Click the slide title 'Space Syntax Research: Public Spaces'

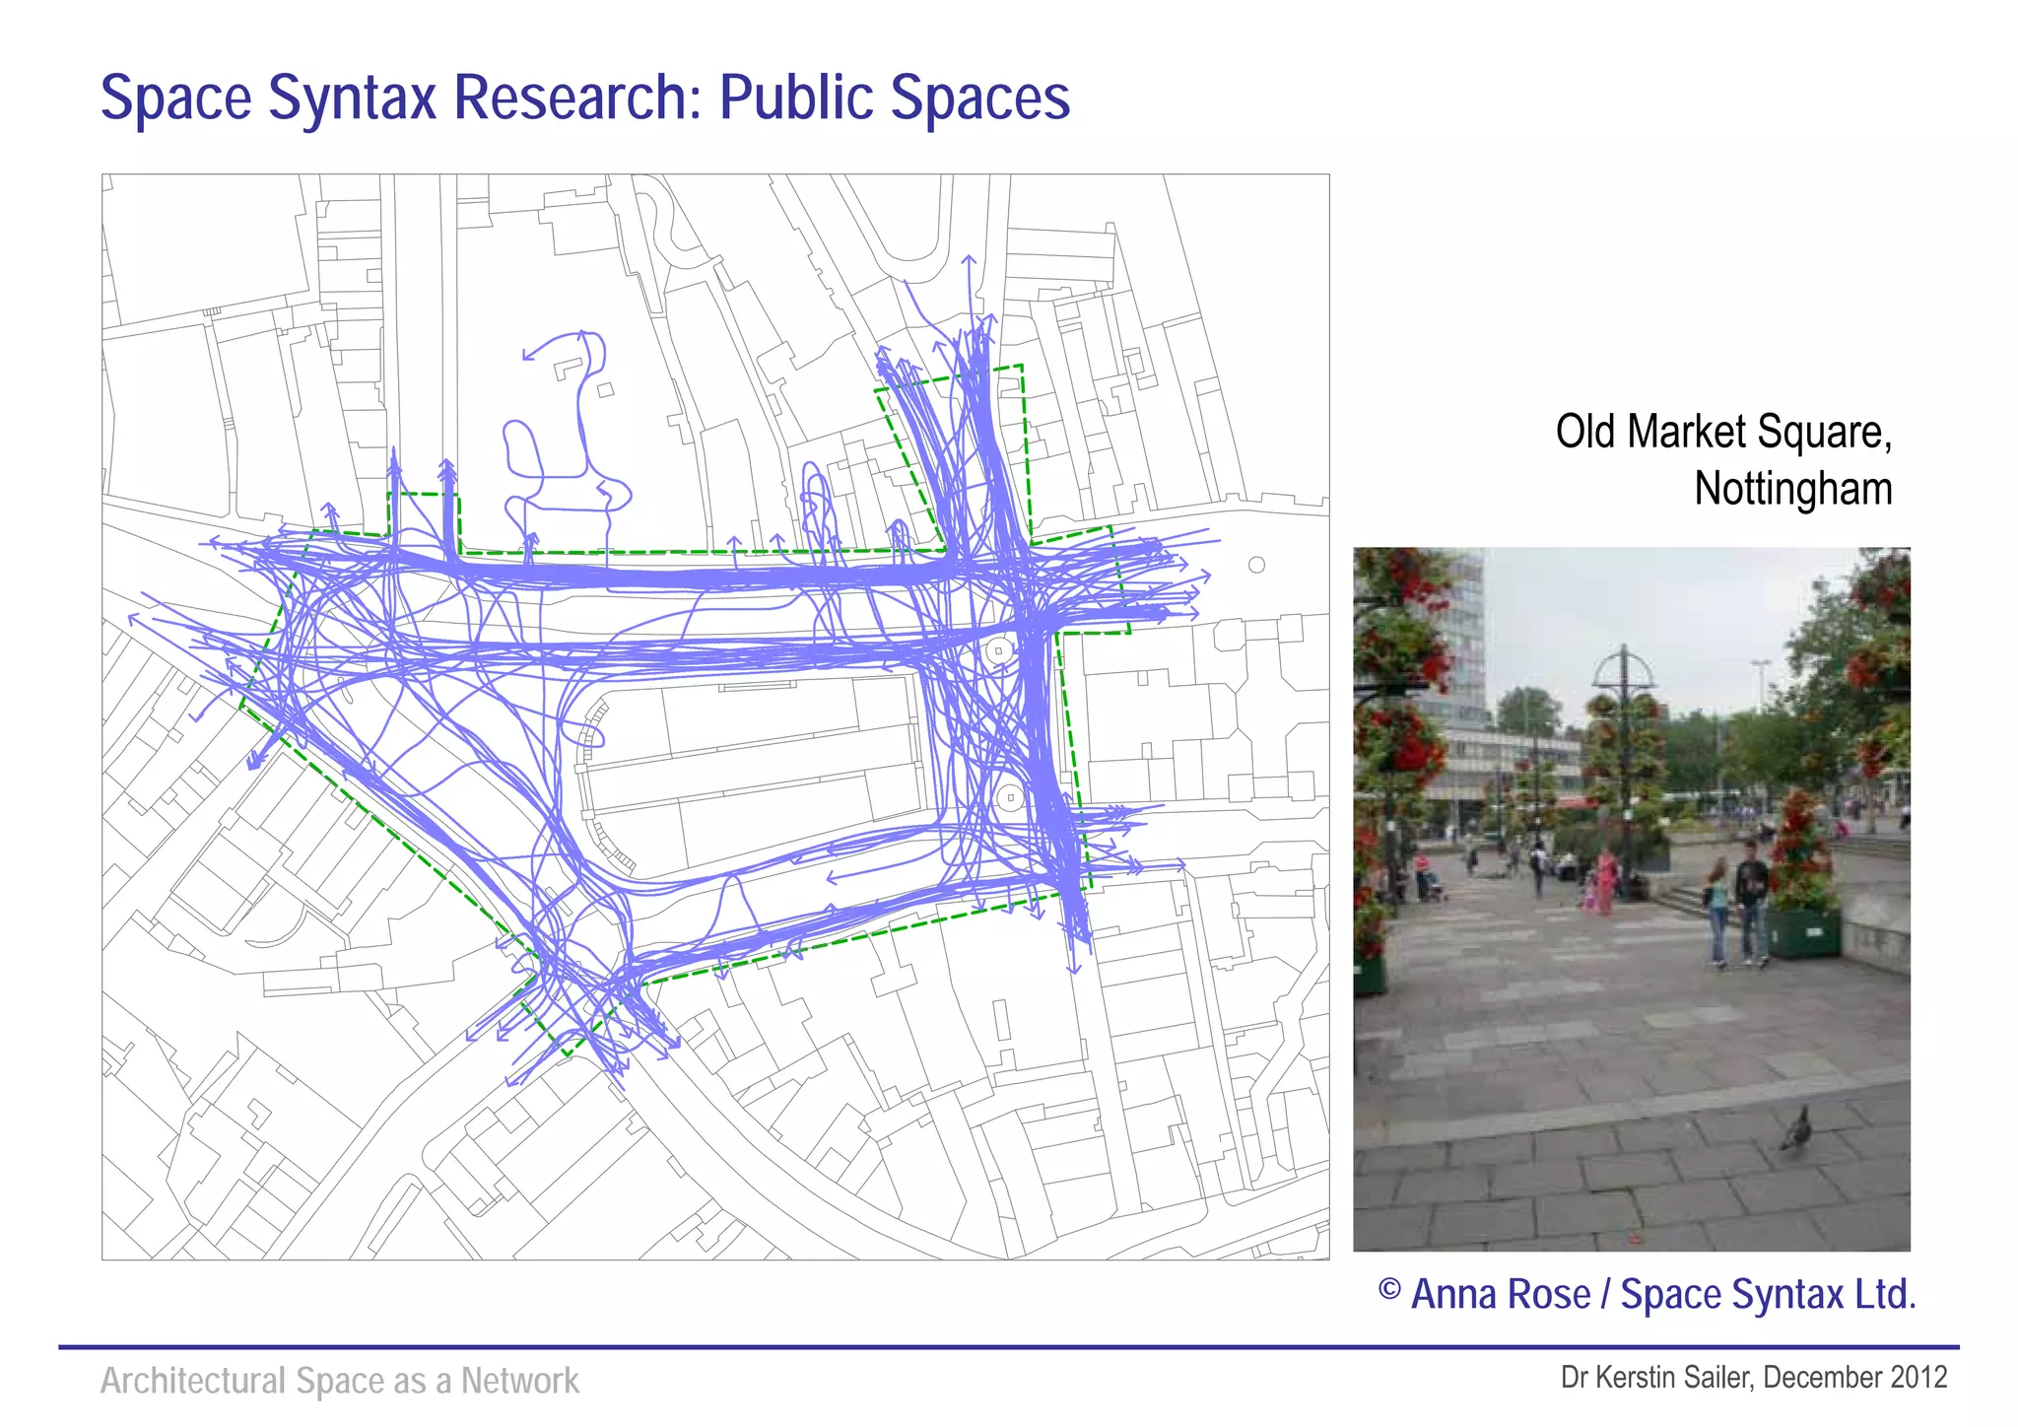point(585,98)
